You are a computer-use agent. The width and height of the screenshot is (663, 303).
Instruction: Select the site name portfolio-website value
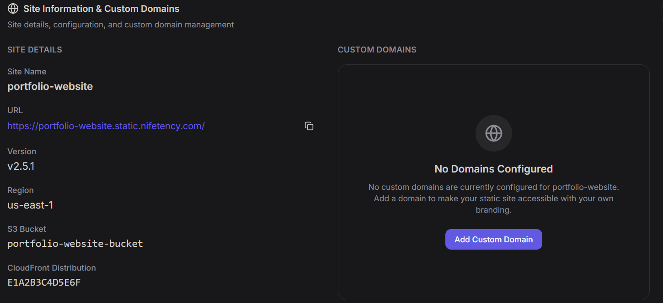pyautogui.click(x=50, y=86)
